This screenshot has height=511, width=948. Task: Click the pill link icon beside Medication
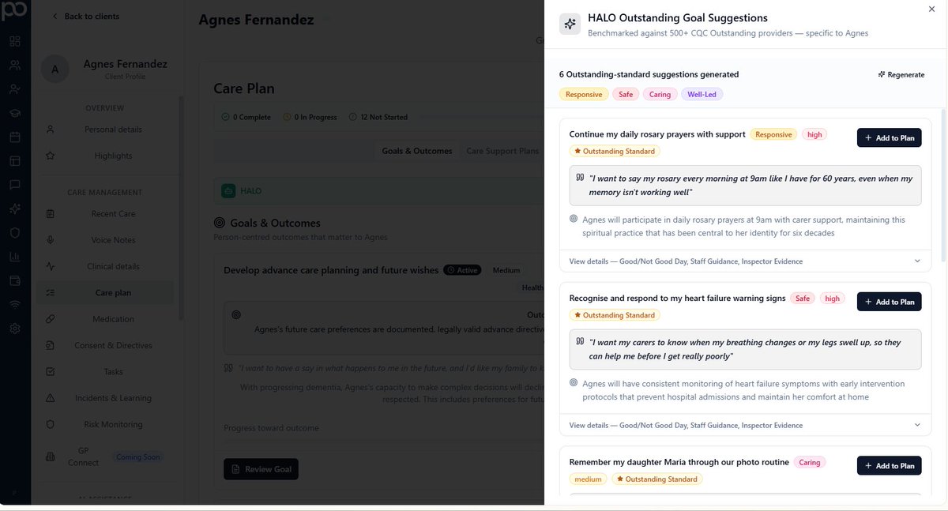click(51, 319)
